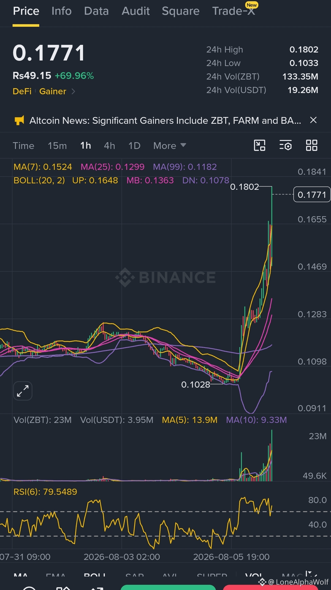Image resolution: width=331 pixels, height=590 pixels.
Task: Tap the Rs49.15 converted price
Action: point(32,76)
